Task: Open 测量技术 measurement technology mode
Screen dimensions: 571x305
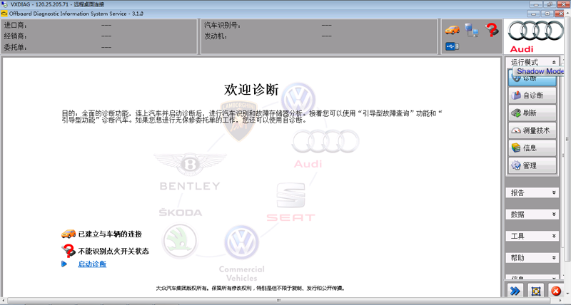Action: [532, 130]
